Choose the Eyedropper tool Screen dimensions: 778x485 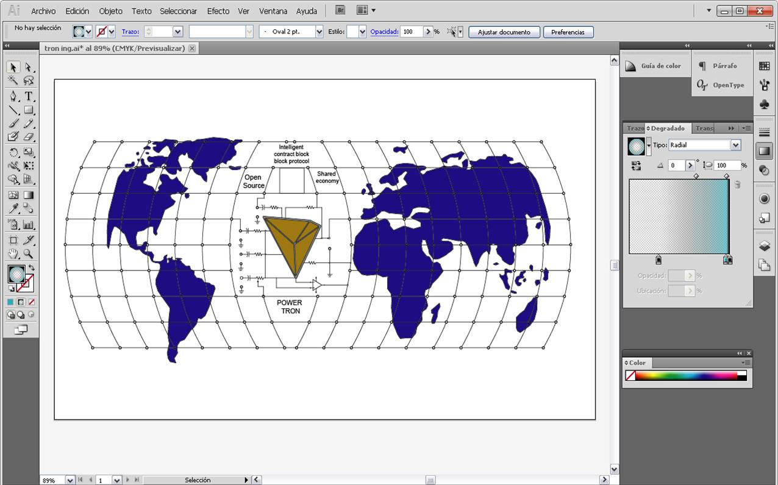[13, 209]
